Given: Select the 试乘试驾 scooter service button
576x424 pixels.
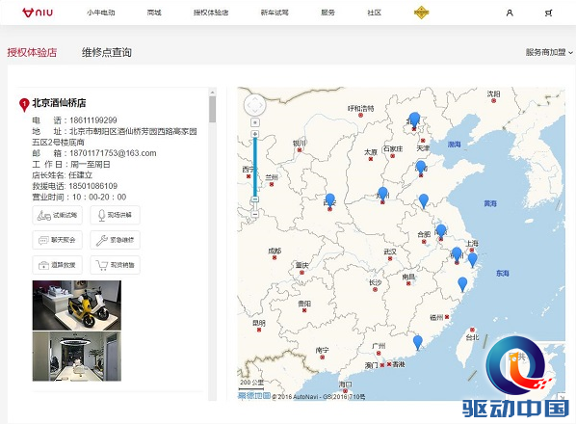Looking at the screenshot, I should [57, 215].
